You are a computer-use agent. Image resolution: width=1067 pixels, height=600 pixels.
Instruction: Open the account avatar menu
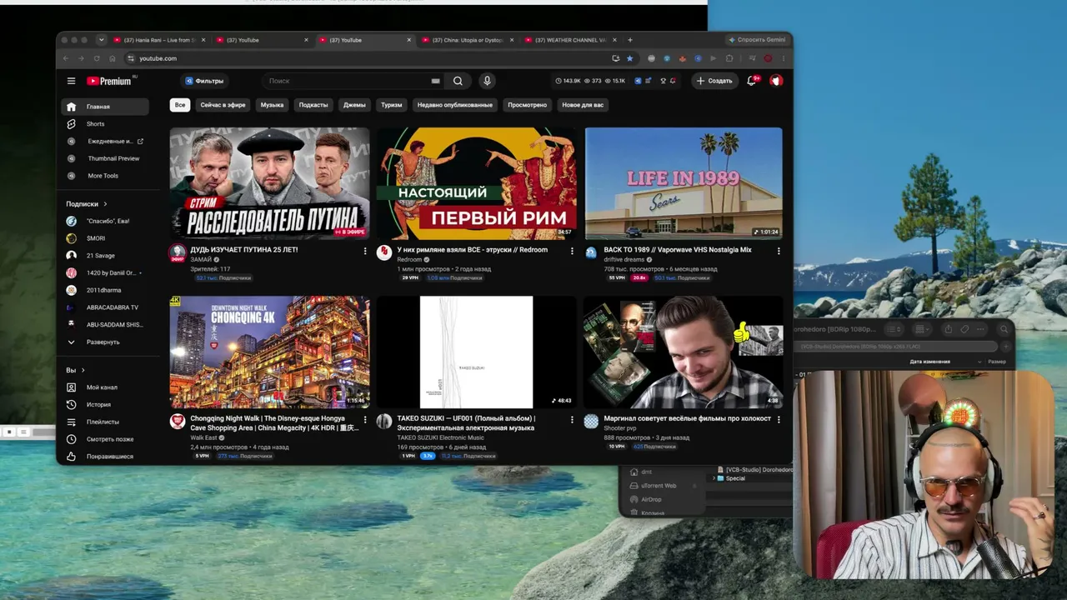[776, 81]
